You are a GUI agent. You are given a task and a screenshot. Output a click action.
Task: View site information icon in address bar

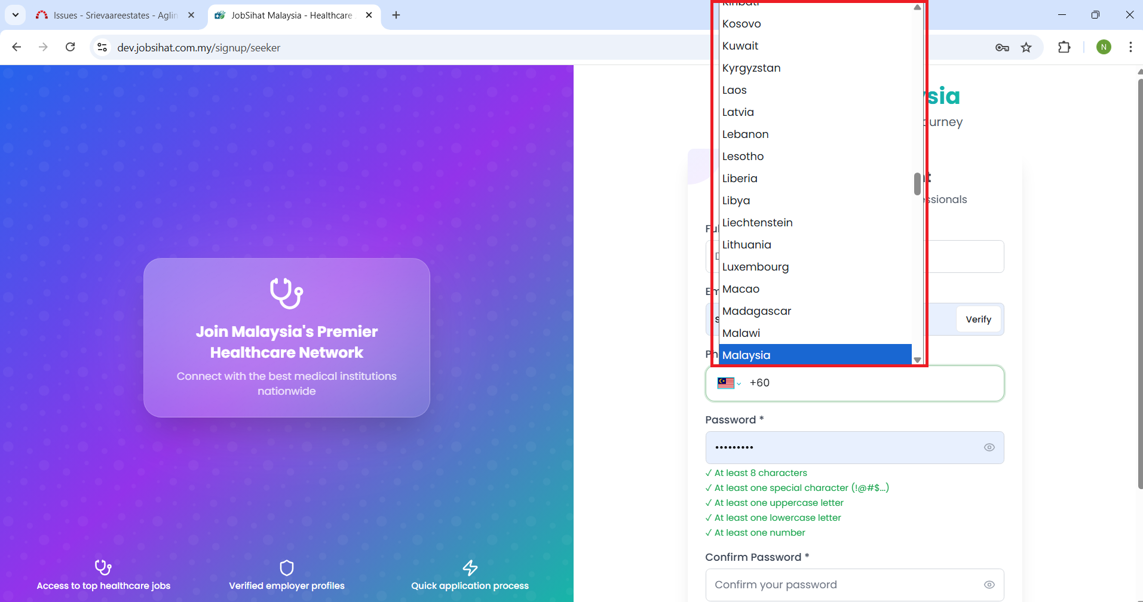pos(102,47)
